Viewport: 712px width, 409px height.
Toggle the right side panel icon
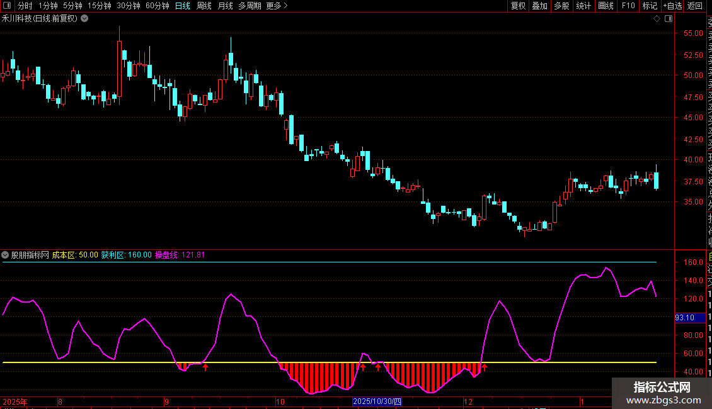pos(668,18)
